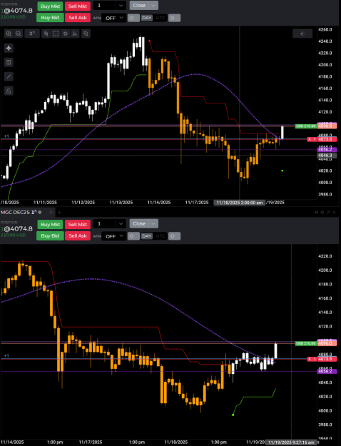Expand the top ATM strategy OFF dropdown
This screenshot has width=341, height=446.
[x=114, y=18]
